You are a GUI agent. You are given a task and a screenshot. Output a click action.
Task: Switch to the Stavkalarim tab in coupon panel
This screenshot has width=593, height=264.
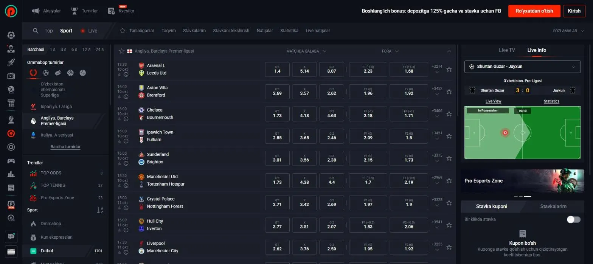click(x=553, y=206)
